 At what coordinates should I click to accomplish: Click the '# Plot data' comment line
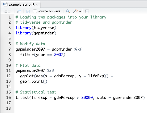(28, 65)
